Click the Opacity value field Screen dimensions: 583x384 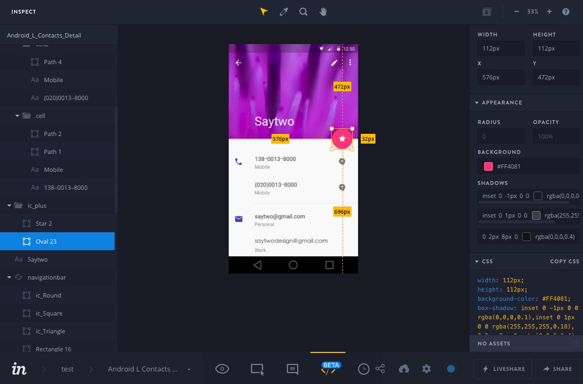point(556,136)
